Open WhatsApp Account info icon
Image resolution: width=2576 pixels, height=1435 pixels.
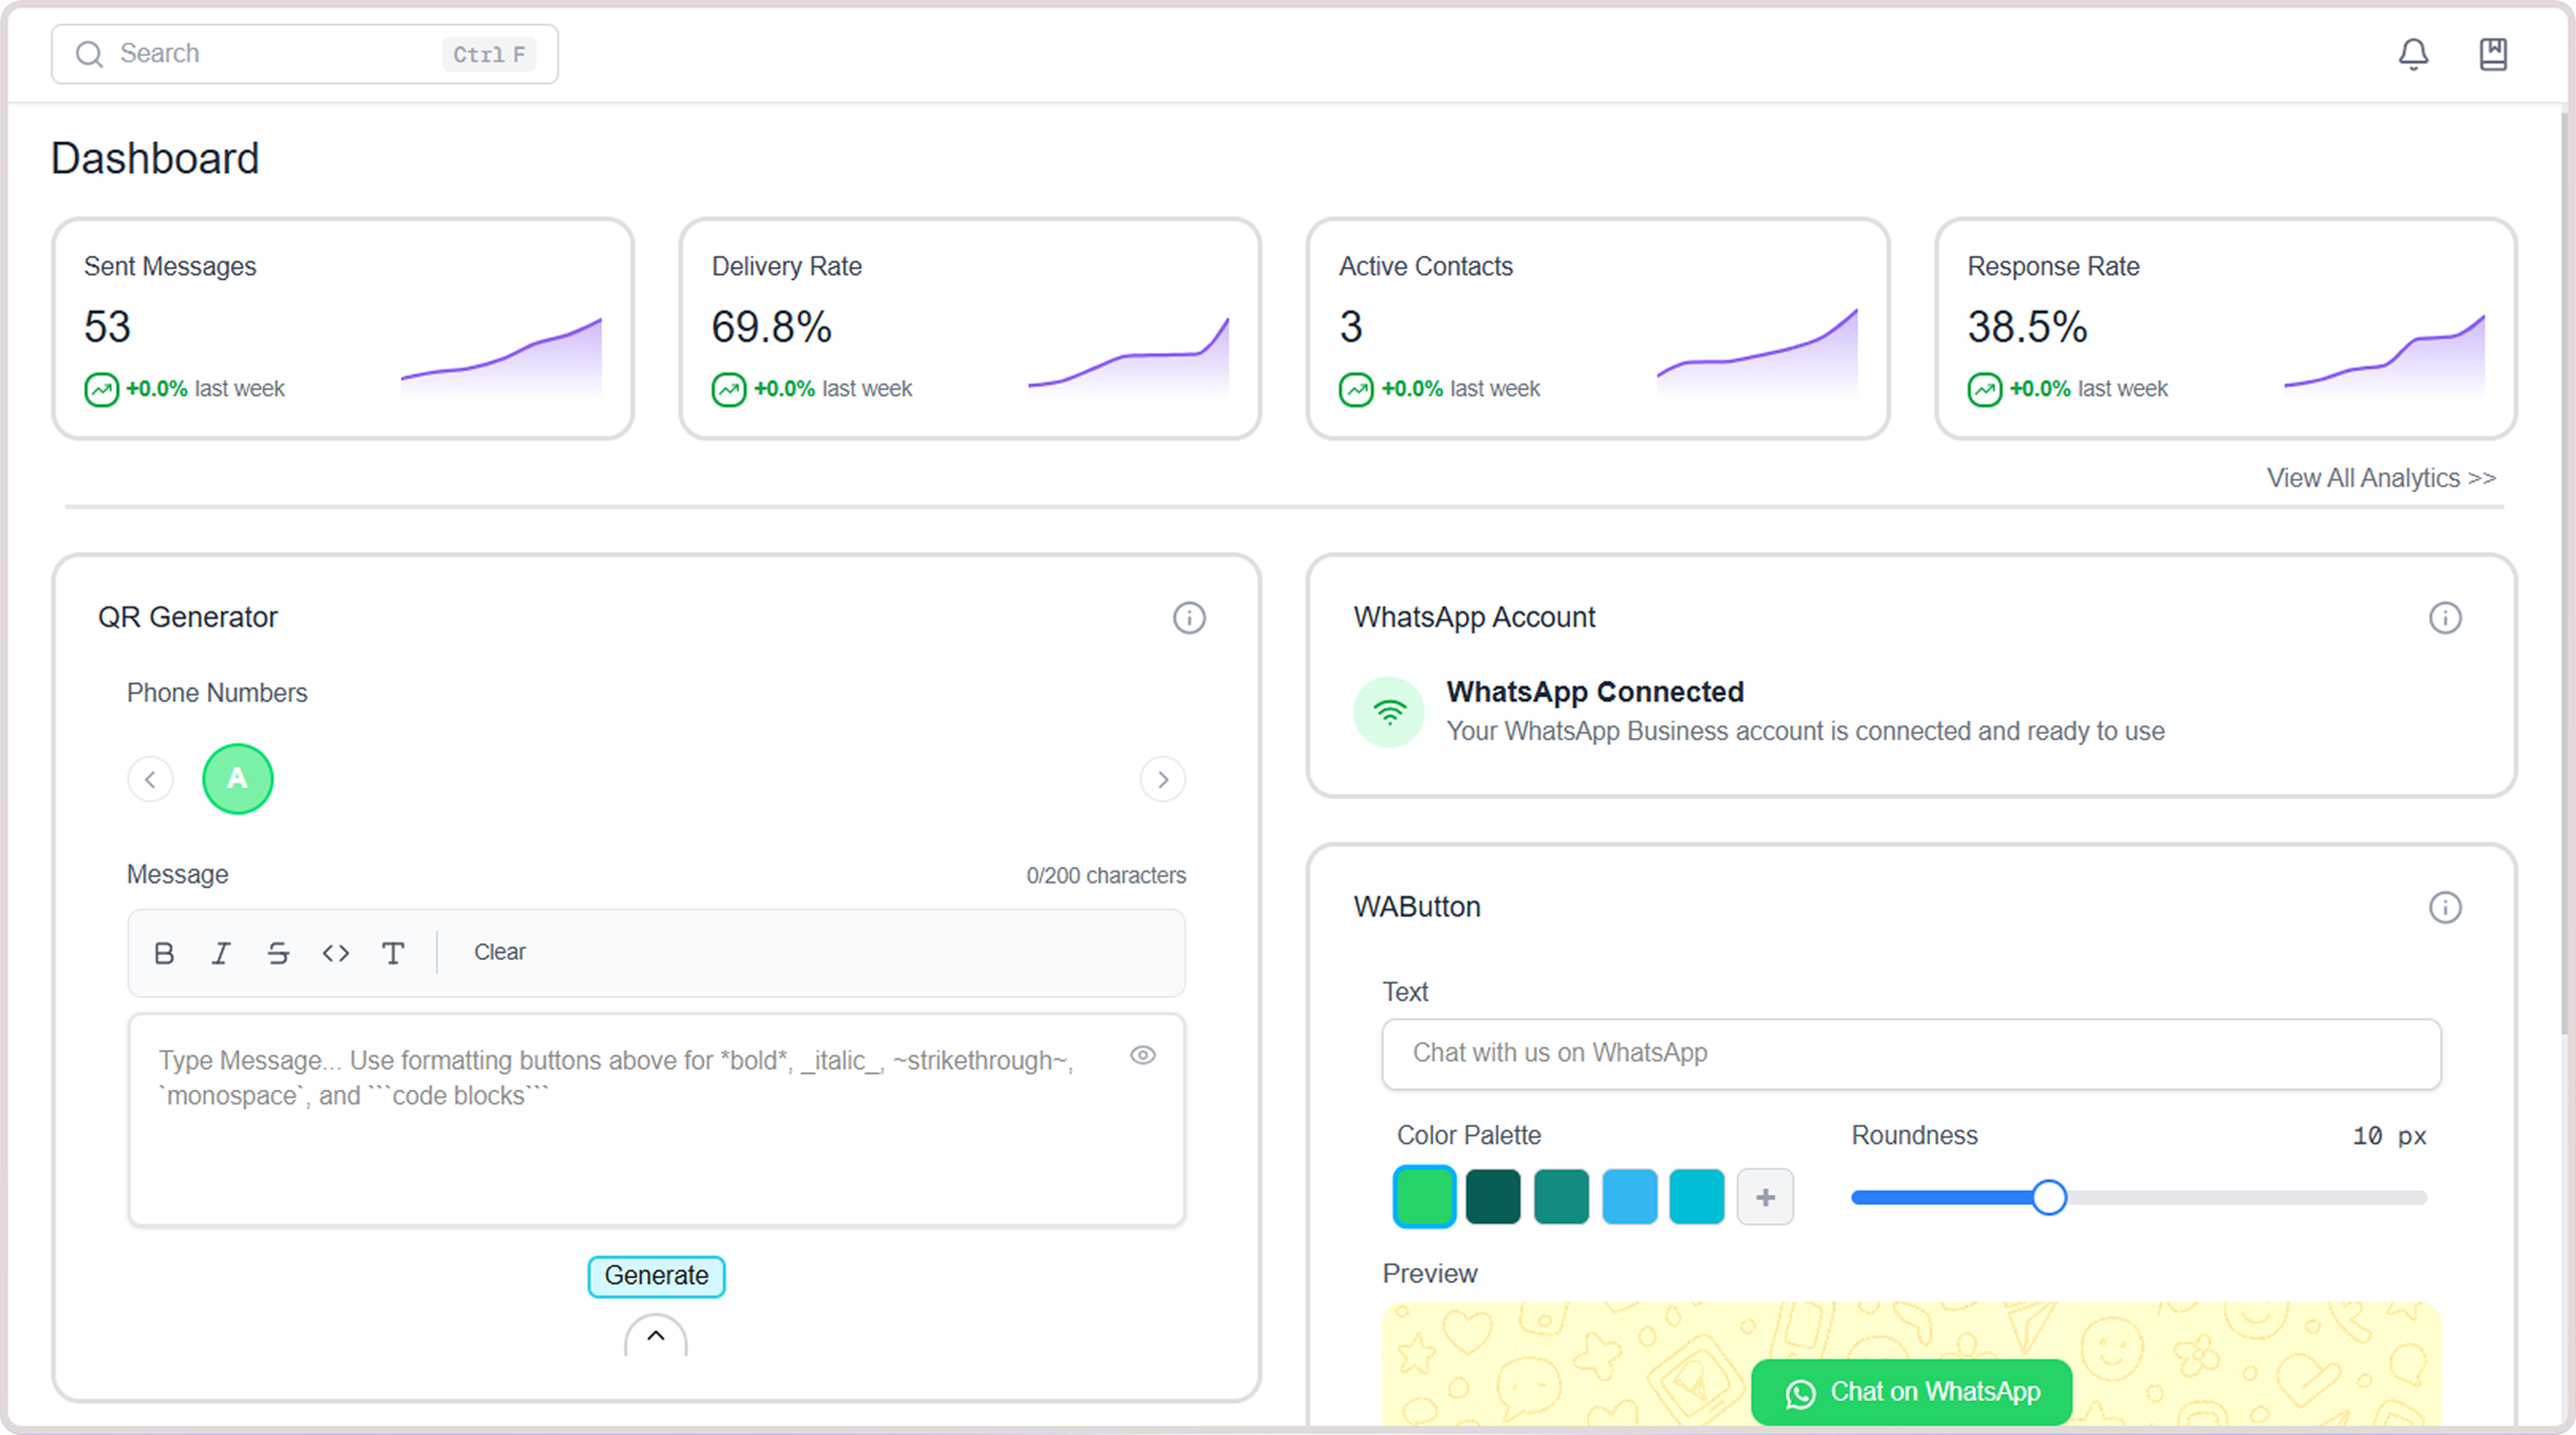pyautogui.click(x=2445, y=618)
